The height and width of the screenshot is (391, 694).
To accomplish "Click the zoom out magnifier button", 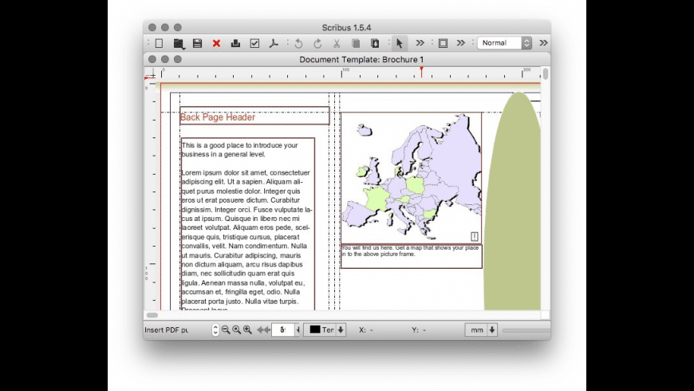I will pos(226,330).
